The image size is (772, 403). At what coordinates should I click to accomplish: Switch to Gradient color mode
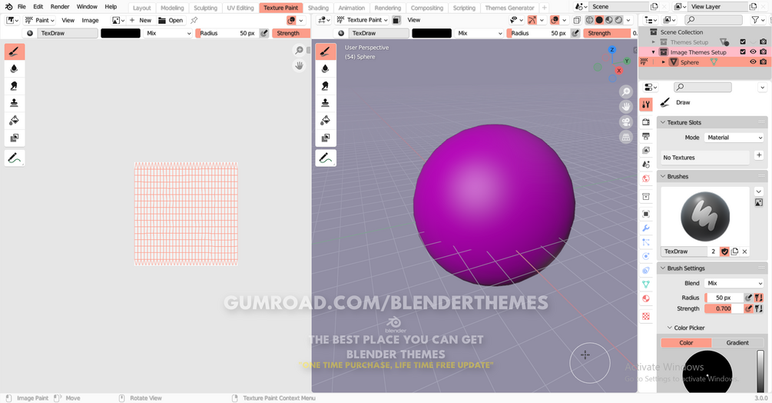point(737,342)
